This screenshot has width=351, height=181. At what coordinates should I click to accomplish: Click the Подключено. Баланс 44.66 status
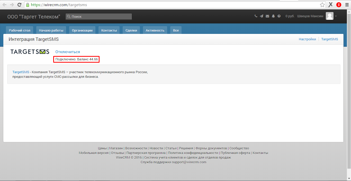pos(77,59)
